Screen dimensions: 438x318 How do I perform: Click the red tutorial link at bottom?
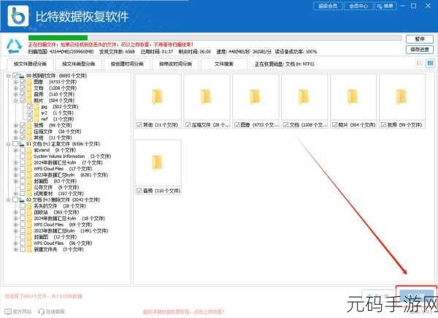click(x=183, y=311)
